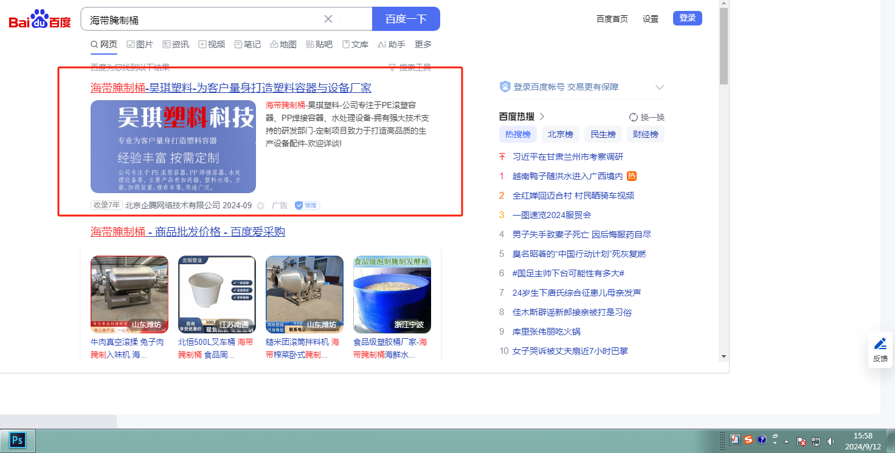Open Action Center flag icon
The image size is (895, 453).
pyautogui.click(x=801, y=441)
